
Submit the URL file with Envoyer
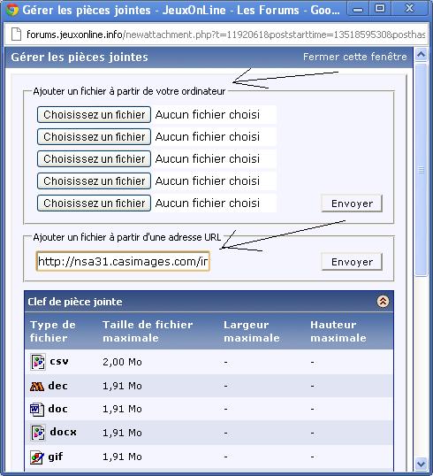[352, 262]
